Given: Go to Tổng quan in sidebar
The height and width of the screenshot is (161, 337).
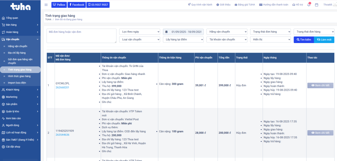Looking at the screenshot, I should point(12,18).
